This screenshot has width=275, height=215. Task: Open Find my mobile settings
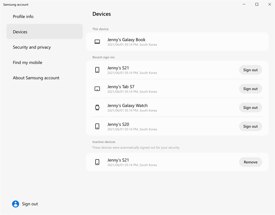click(27, 62)
